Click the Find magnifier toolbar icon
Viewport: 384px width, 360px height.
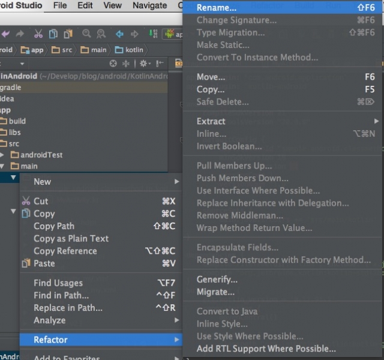coord(87,34)
